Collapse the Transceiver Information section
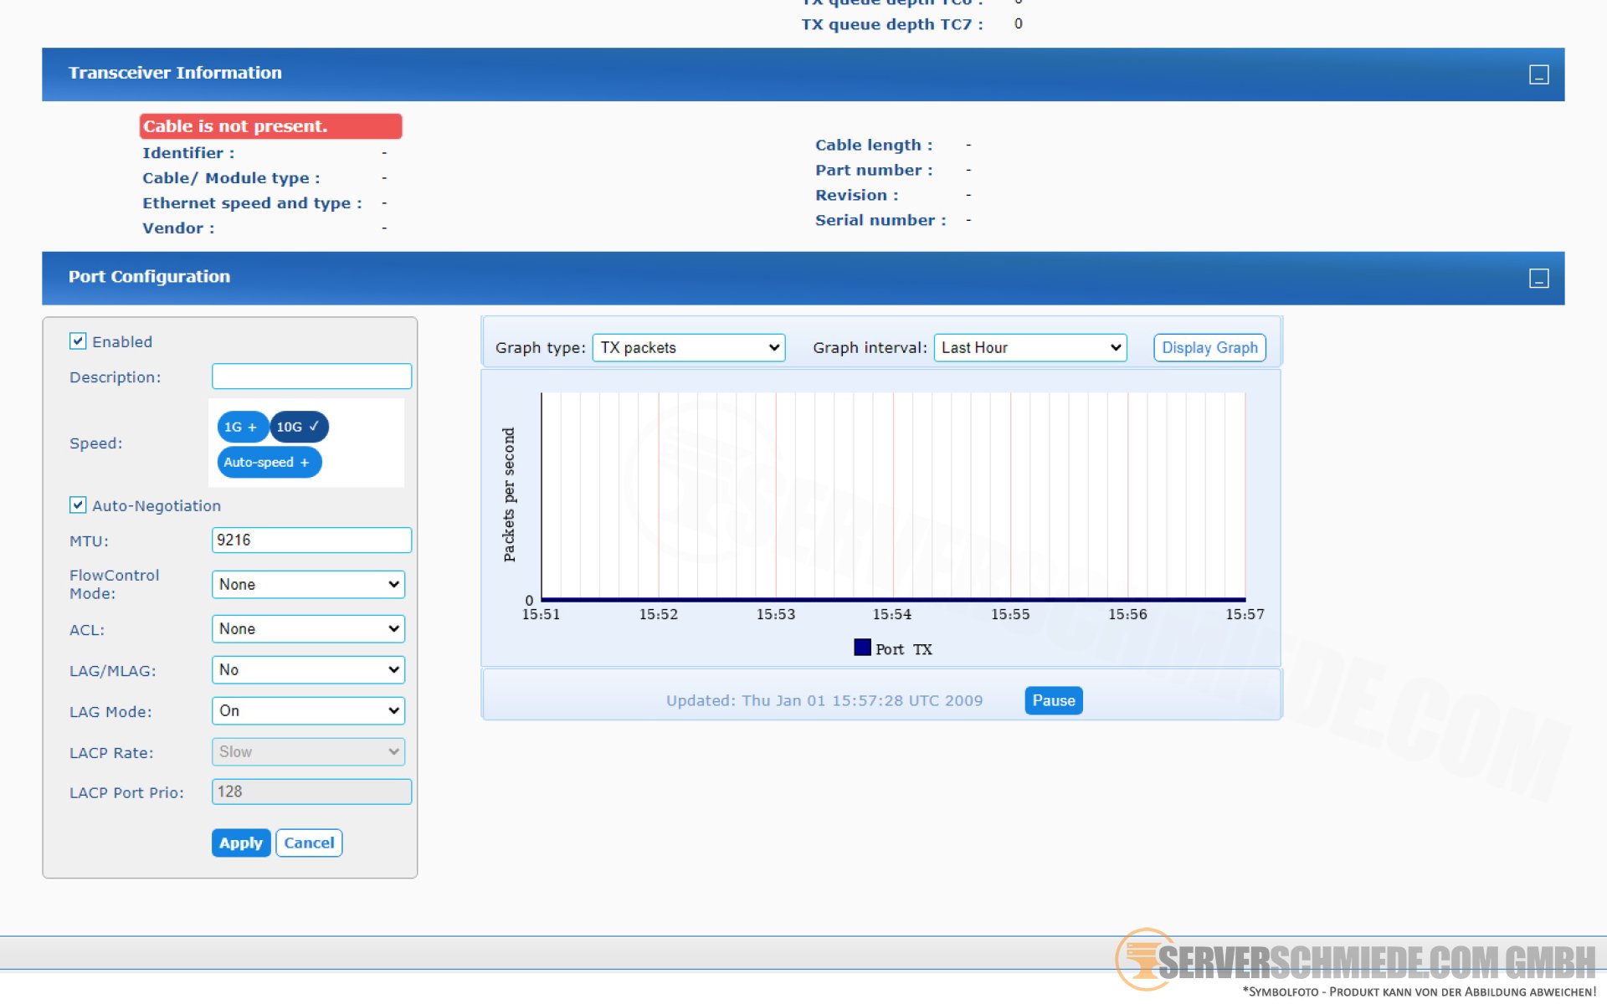 point(1538,74)
